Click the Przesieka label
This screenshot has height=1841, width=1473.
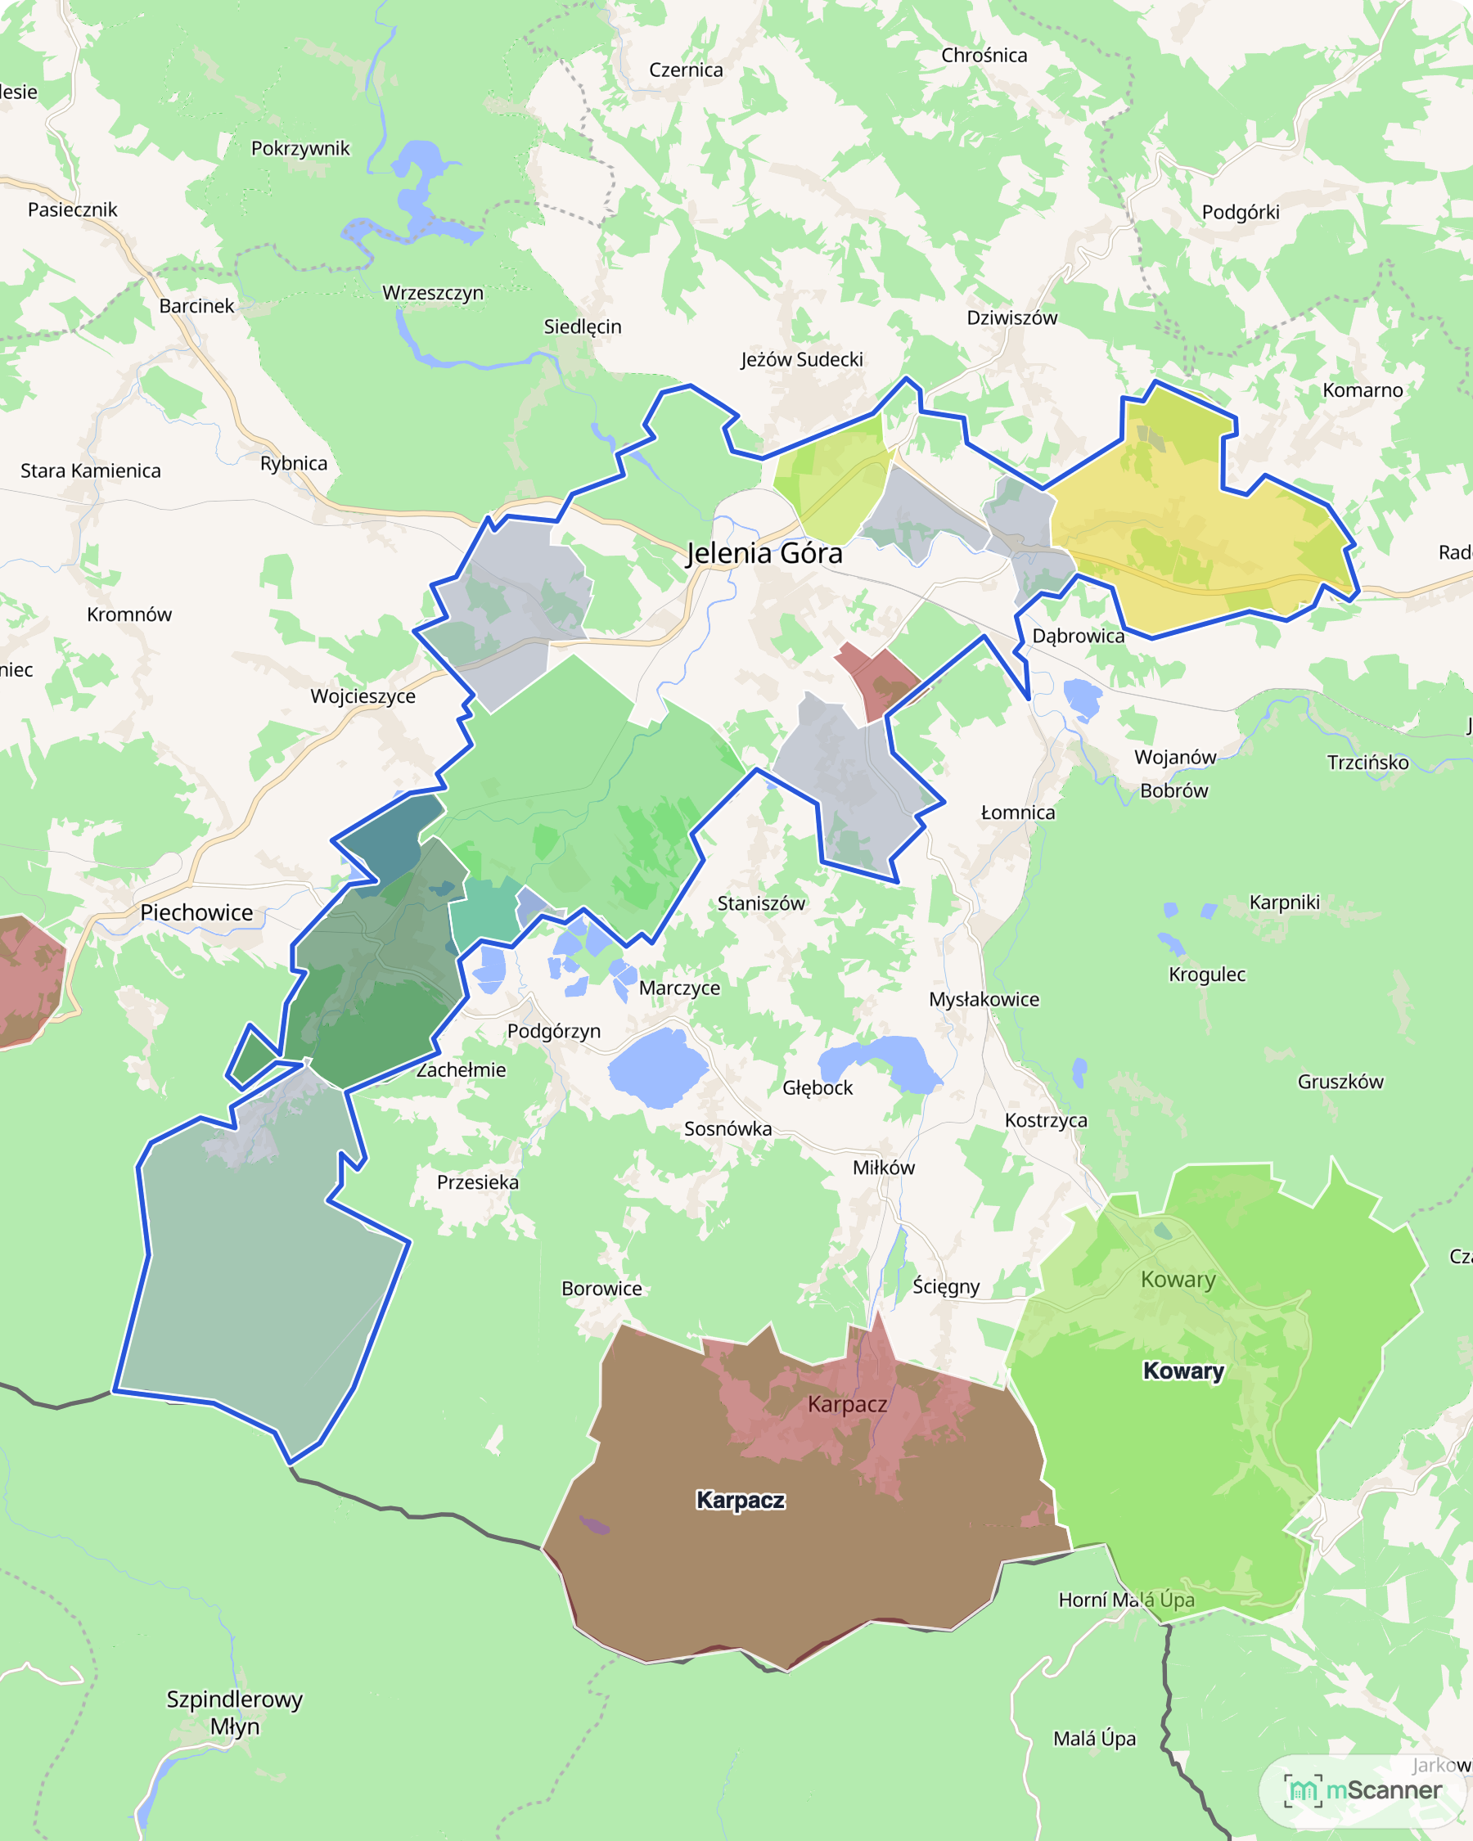pos(478,1182)
